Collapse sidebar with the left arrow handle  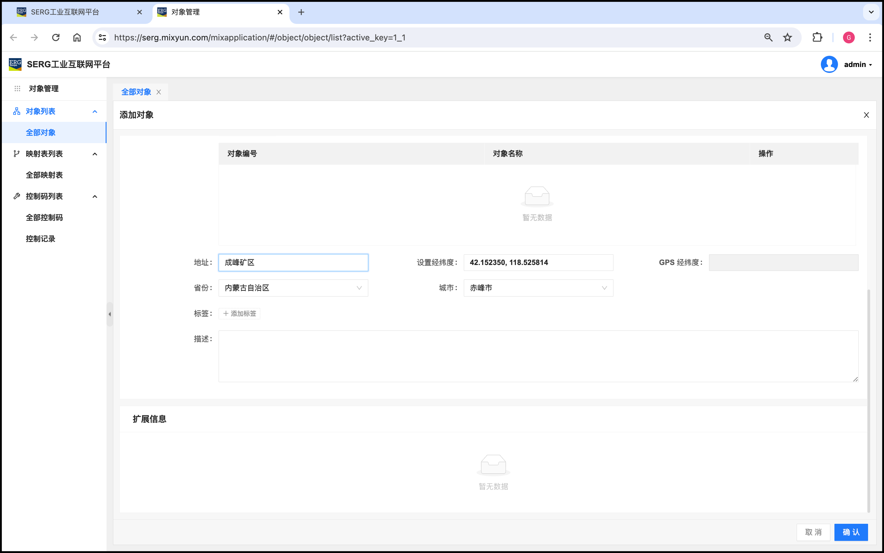(110, 314)
